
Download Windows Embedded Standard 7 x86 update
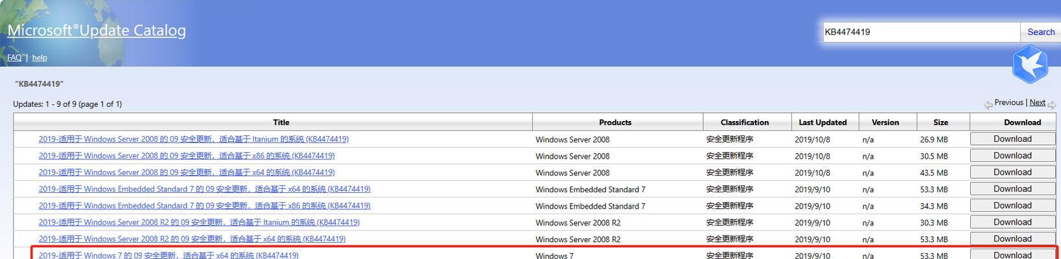[x=1012, y=205]
